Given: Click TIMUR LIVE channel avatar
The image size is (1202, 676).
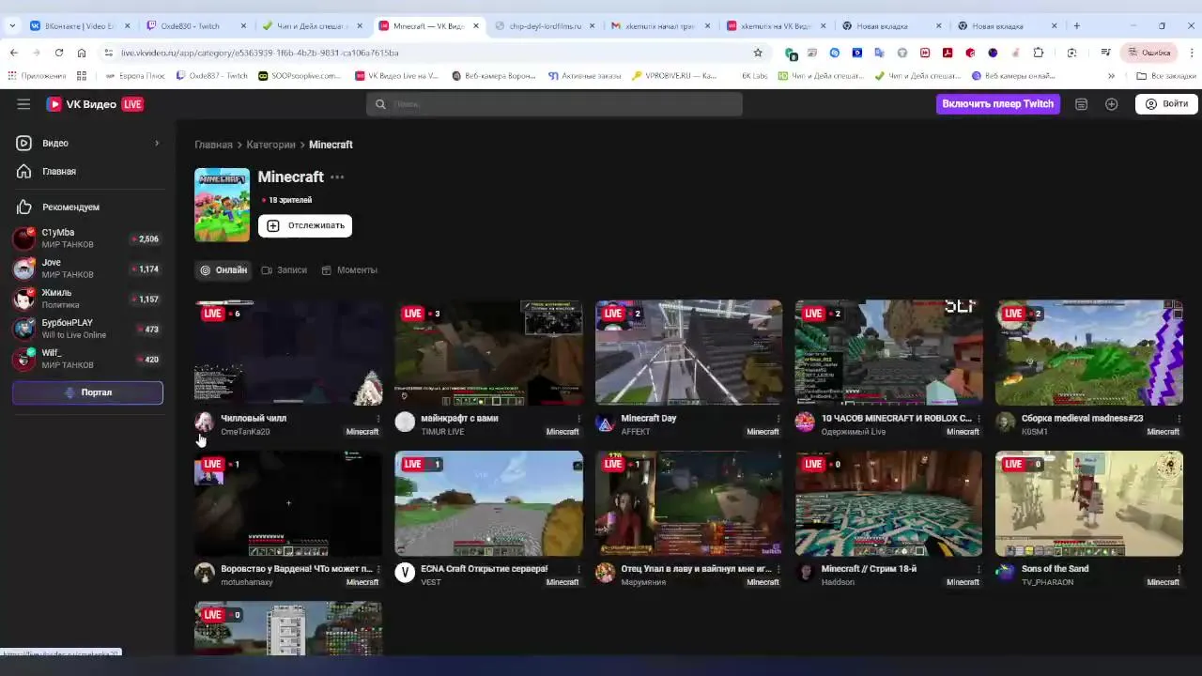Looking at the screenshot, I should coord(405,422).
